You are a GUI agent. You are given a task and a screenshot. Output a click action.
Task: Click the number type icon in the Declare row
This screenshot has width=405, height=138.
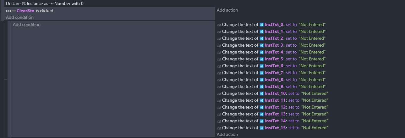tap(52, 4)
